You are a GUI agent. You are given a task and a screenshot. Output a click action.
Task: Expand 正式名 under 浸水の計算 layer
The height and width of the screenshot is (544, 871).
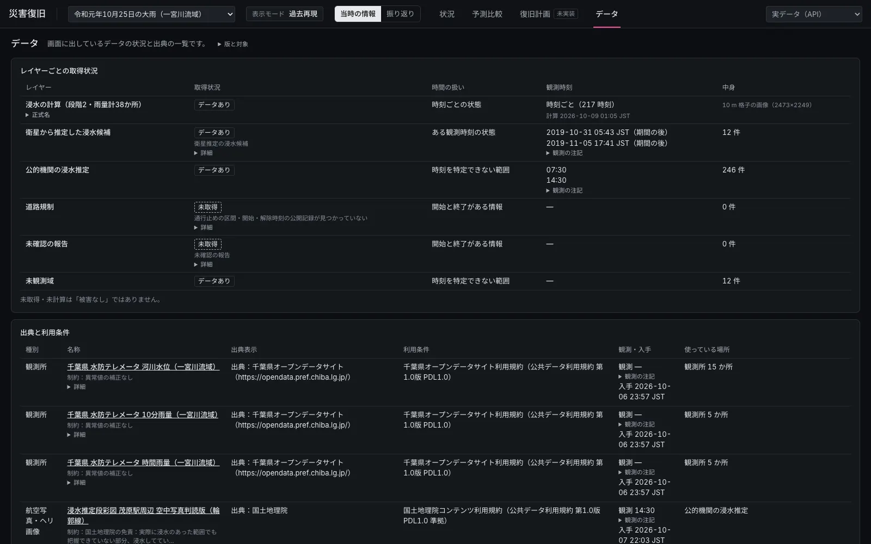38,115
